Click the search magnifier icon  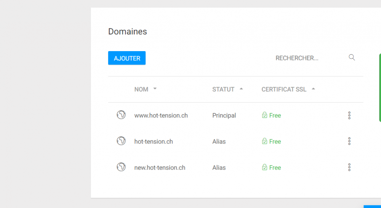[x=352, y=58]
